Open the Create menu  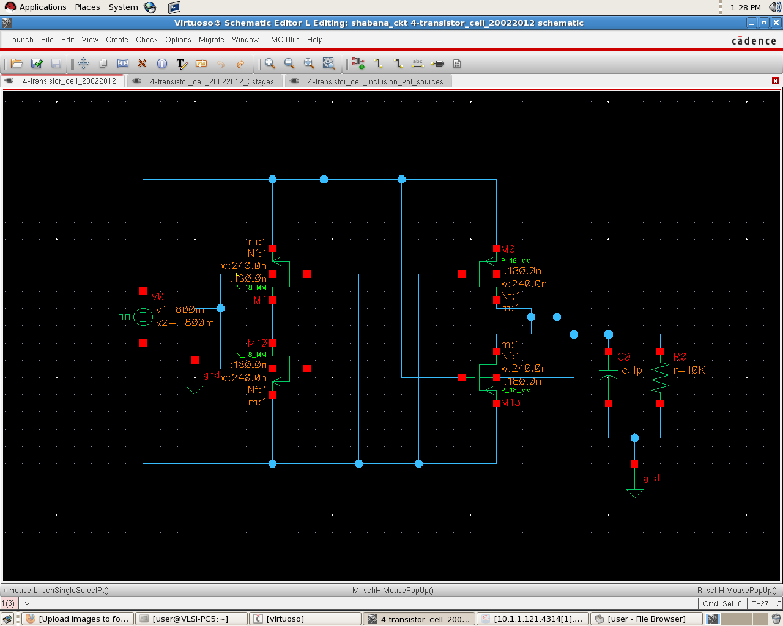[x=117, y=40]
